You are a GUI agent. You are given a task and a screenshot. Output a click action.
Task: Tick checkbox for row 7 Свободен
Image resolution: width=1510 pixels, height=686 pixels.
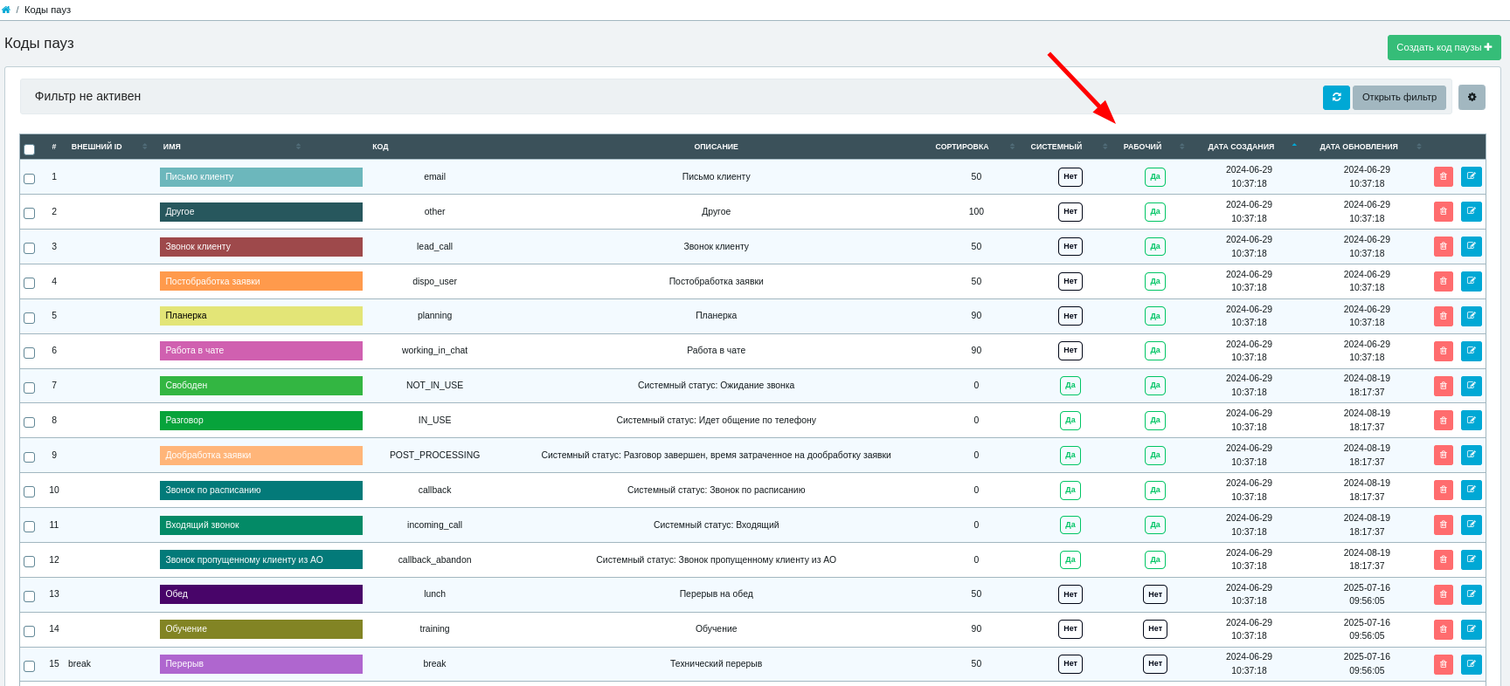click(x=30, y=388)
